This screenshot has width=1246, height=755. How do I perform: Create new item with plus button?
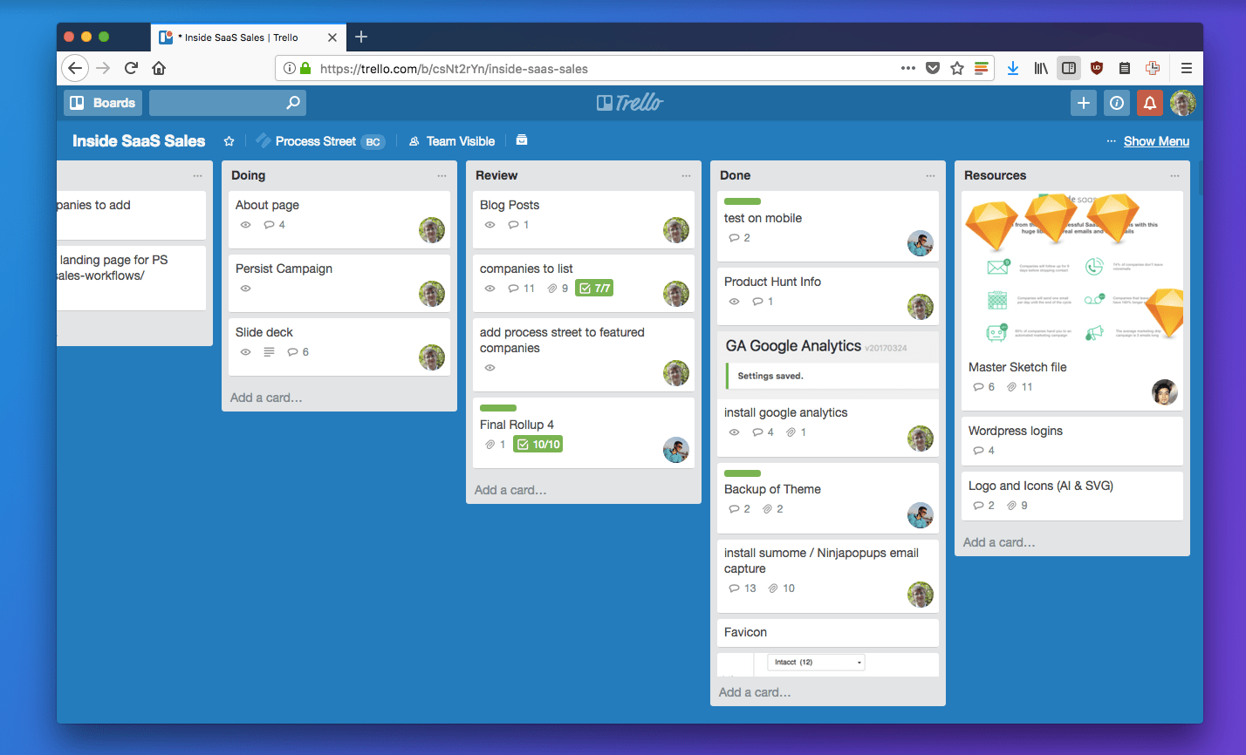1084,103
